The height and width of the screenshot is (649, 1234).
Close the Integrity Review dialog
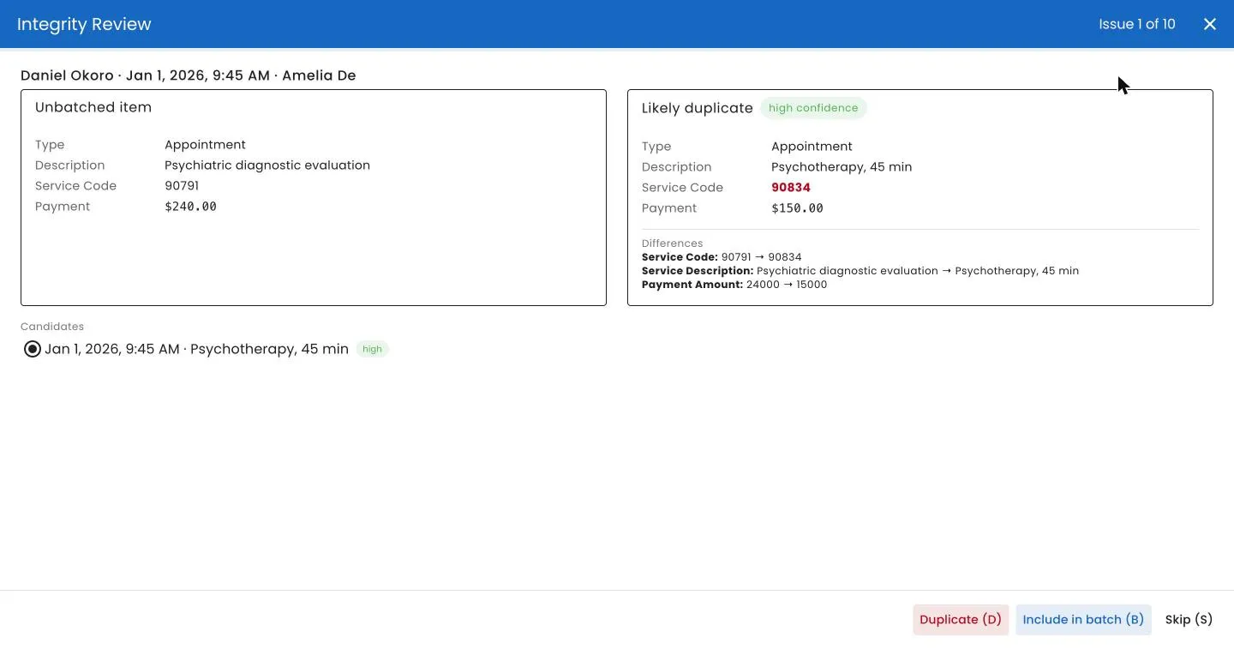click(x=1209, y=24)
